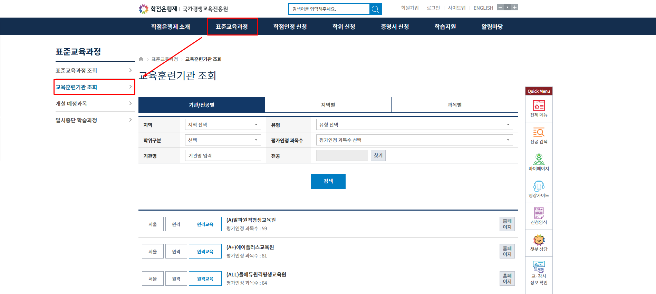Focus the 검색어를 입력해주세요 search field

(x=329, y=9)
